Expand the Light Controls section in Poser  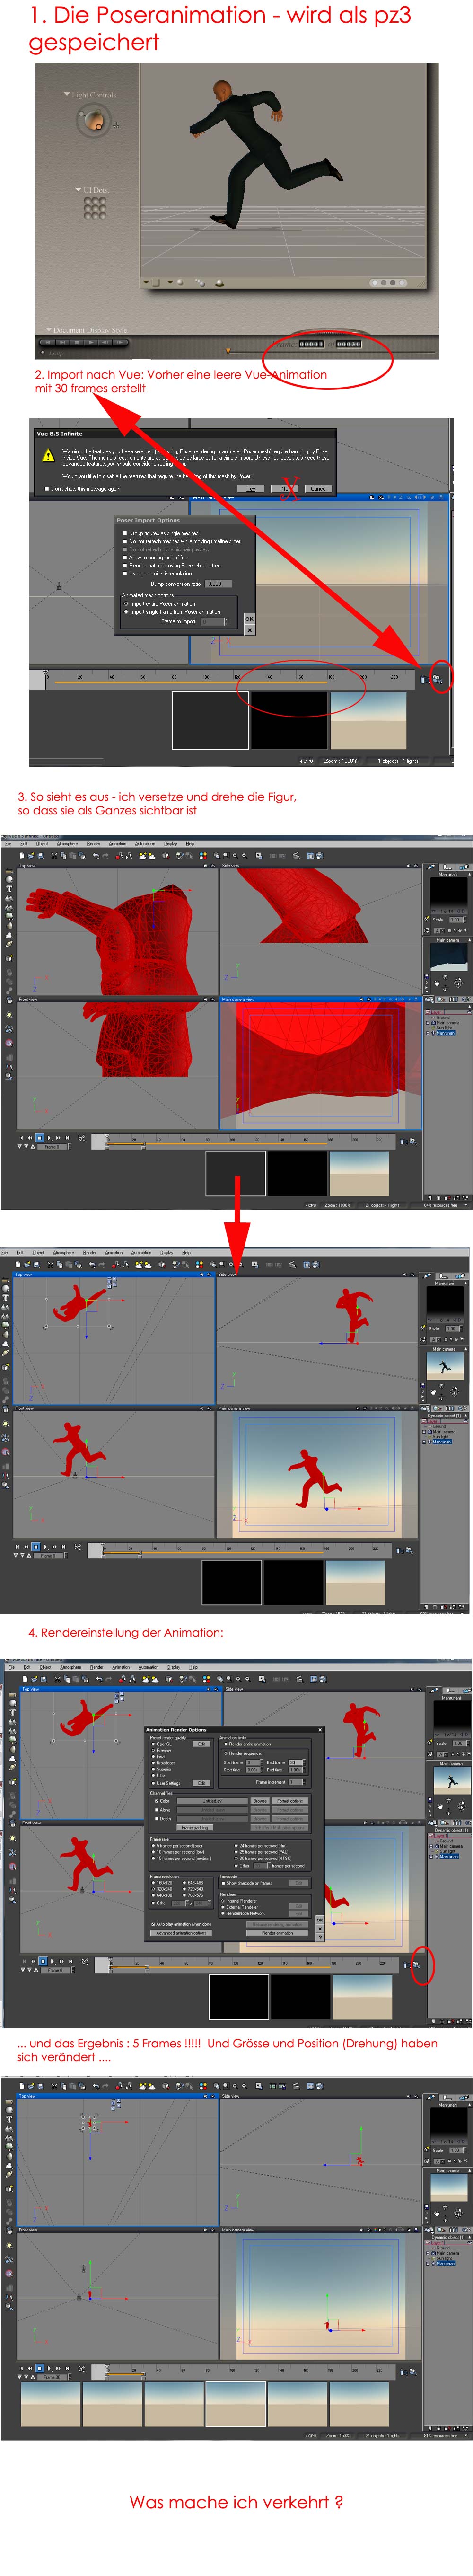pos(67,94)
